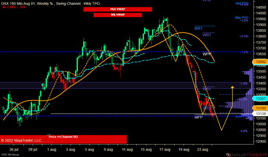The image size is (268, 157).
Task: Click the 13750 price axis value
Action: [261, 42]
